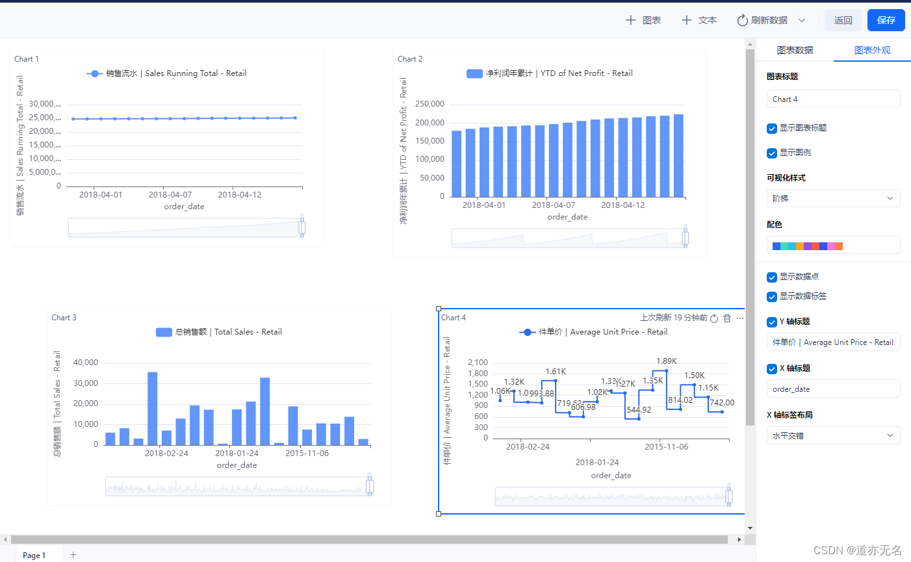Click the 图表 add button label
The height and width of the screenshot is (562, 911).
click(x=652, y=20)
